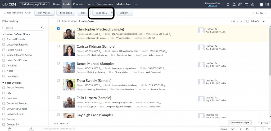Click the leads list vertical scrollbar
Image resolution: width=271 pixels, height=131 pixels.
(270, 51)
